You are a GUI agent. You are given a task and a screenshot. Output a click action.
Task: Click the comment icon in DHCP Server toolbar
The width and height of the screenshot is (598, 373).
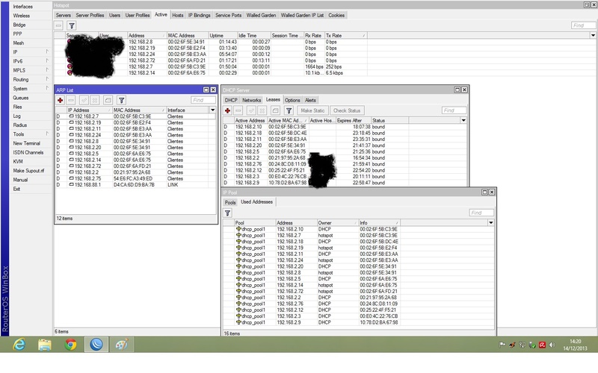pyautogui.click(x=275, y=110)
